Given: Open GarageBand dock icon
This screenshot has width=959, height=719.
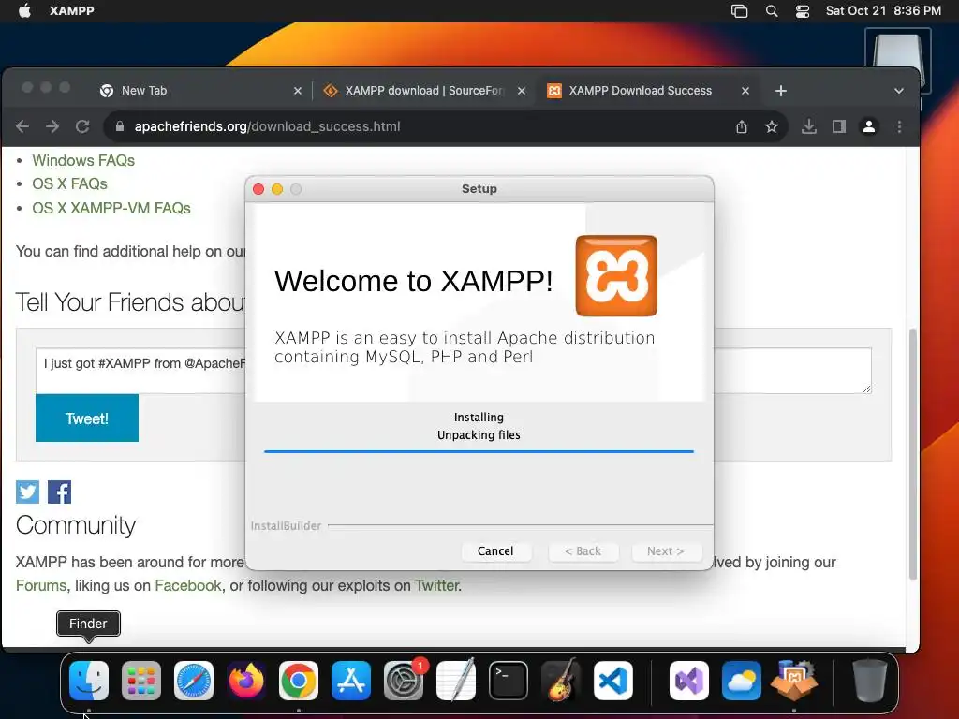Looking at the screenshot, I should pos(561,681).
